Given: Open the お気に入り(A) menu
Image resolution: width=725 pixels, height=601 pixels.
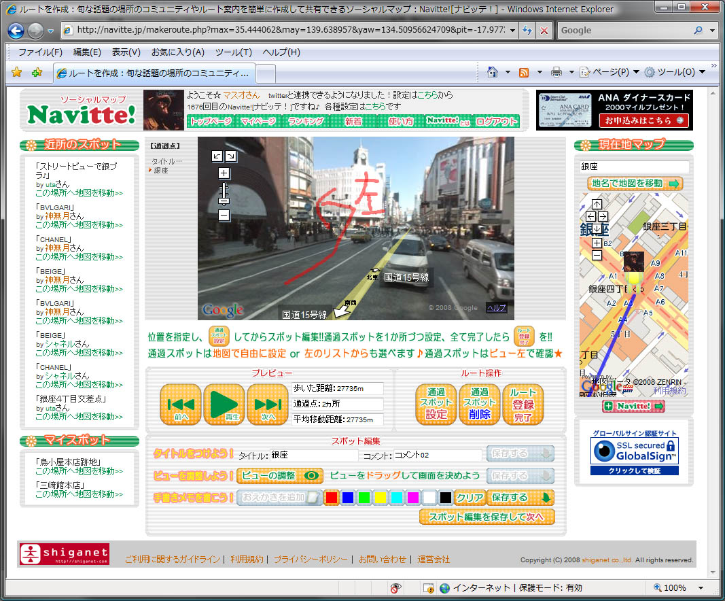Looking at the screenshot, I should click(x=177, y=52).
